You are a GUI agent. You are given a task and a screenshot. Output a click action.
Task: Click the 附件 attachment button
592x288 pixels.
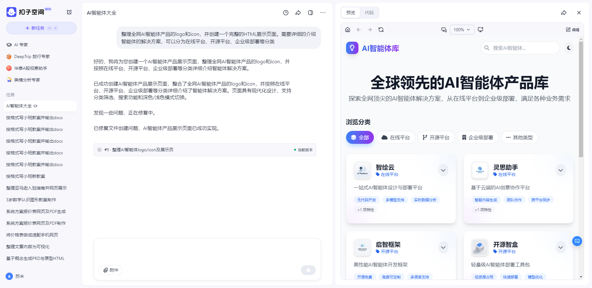(111, 270)
